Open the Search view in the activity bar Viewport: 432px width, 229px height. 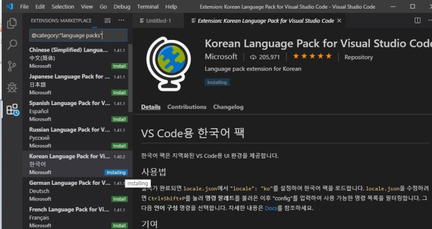click(12, 45)
